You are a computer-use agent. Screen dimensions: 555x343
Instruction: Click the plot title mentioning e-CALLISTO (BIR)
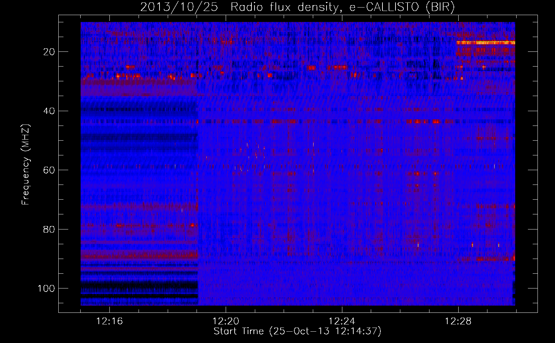(297, 7)
